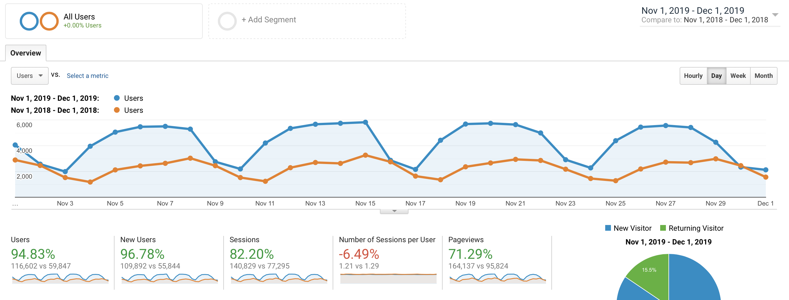Screen dimensions: 789x300
Task: Click the green Returning Visitor legend square
Action: pos(662,228)
